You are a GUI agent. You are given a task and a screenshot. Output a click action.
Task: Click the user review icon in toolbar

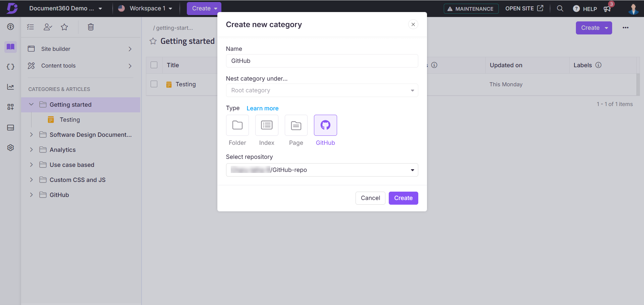(48, 27)
